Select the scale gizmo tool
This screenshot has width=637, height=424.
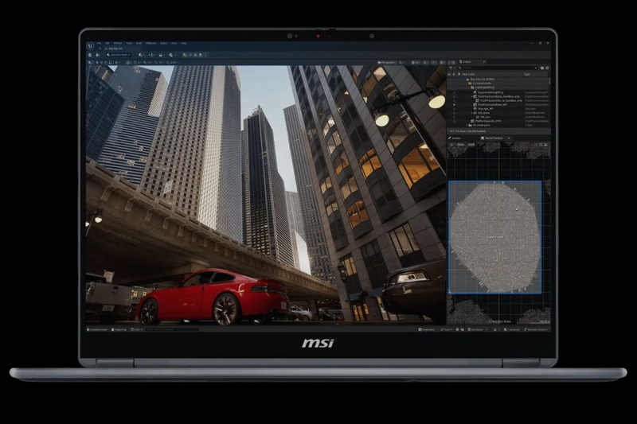(x=111, y=63)
